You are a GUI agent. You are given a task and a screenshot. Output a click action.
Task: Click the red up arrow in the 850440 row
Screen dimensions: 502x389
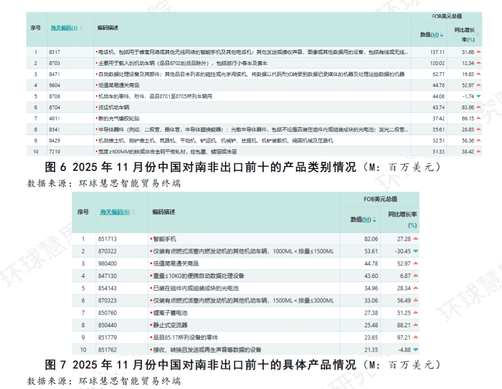click(416, 325)
